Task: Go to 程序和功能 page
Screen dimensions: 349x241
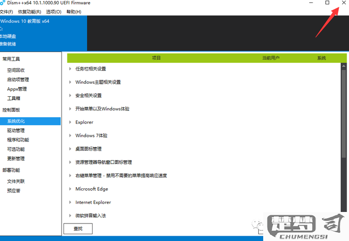Action: click(18, 140)
